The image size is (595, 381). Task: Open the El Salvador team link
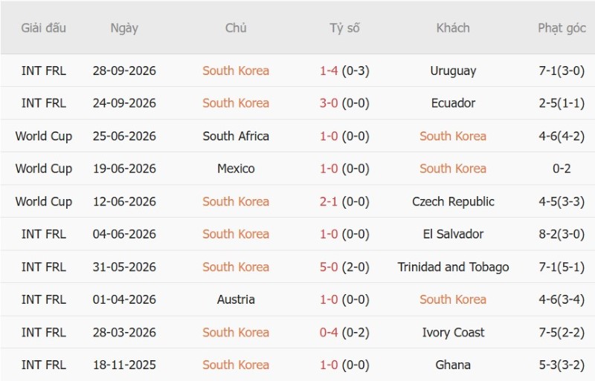(x=453, y=234)
